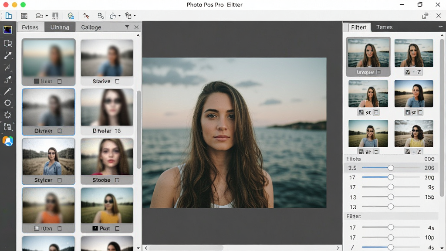Select the gear/settings tool in left sidebar
Image resolution: width=446 pixels, height=251 pixels.
(x=8, y=115)
